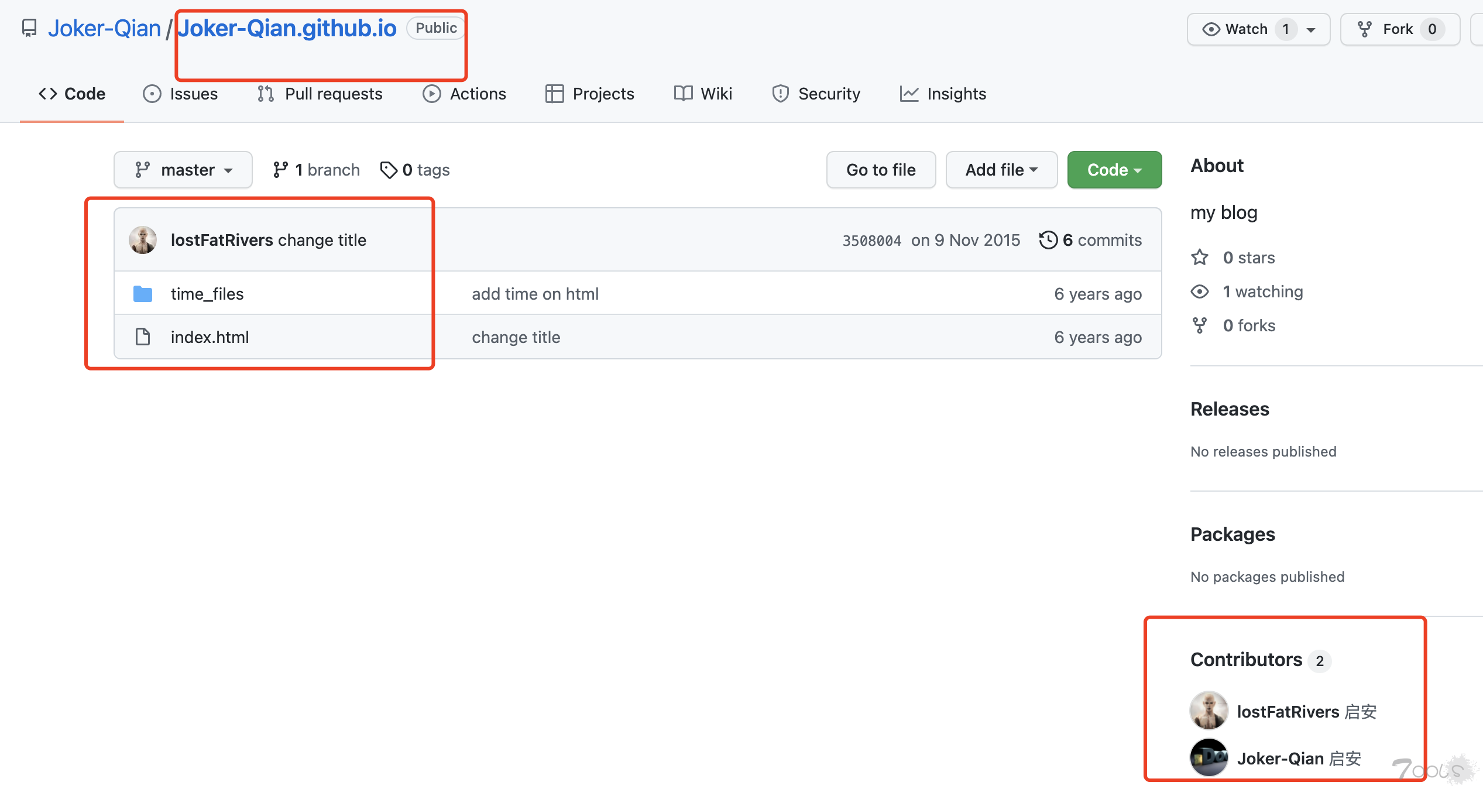Switch to the Issues tab
Screen dimensions: 1483x789
[180, 94]
